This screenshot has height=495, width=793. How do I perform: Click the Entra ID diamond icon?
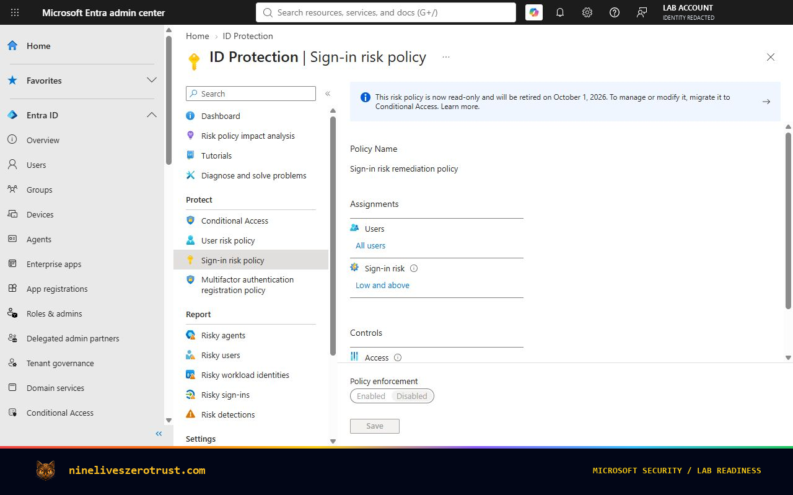[x=12, y=115]
